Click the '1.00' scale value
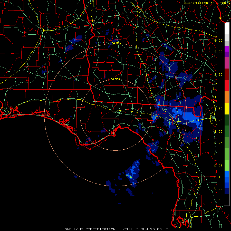231x231 pixels. click(x=218, y=132)
